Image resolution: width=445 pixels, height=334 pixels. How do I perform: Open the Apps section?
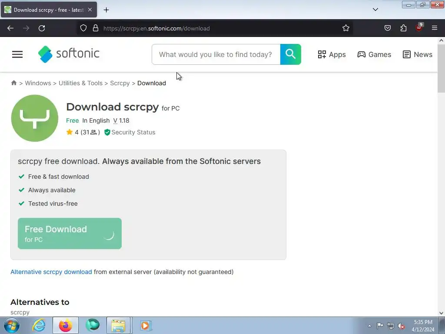(332, 54)
